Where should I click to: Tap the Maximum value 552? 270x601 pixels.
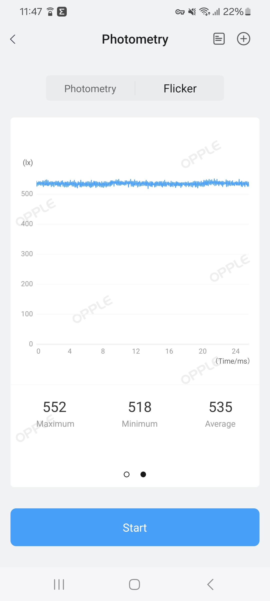(55, 407)
